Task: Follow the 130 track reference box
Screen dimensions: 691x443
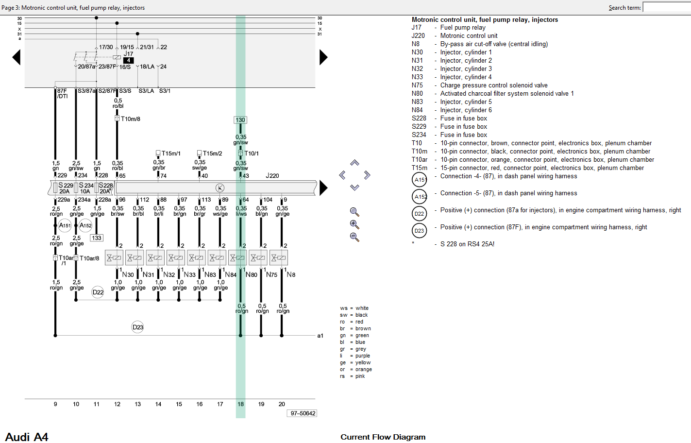Action: (240, 120)
